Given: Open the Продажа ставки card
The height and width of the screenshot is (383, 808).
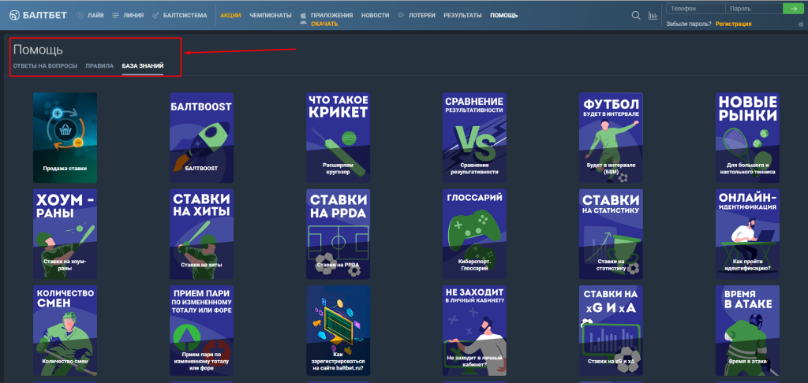Looking at the screenshot, I should 65,137.
